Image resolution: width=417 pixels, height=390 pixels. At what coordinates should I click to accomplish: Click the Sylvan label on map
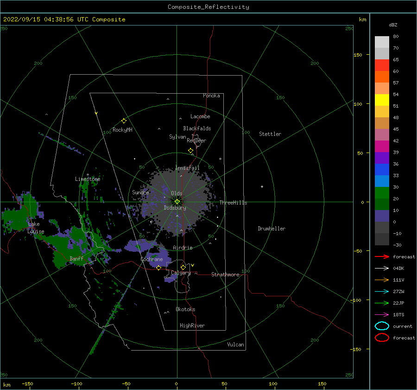(x=177, y=137)
